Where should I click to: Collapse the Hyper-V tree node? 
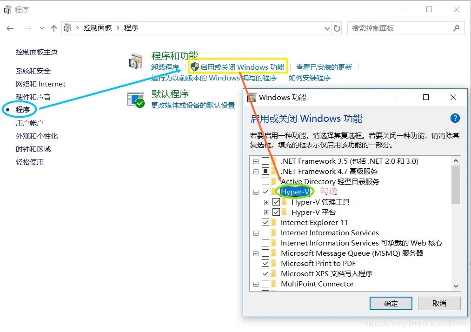256,193
